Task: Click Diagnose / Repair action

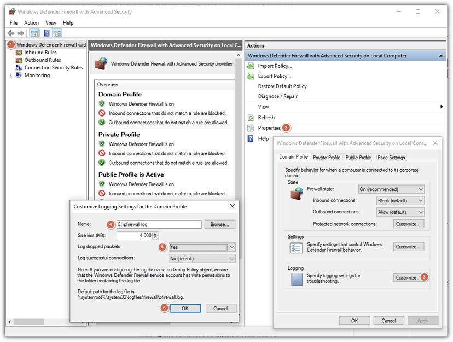Action: point(277,96)
